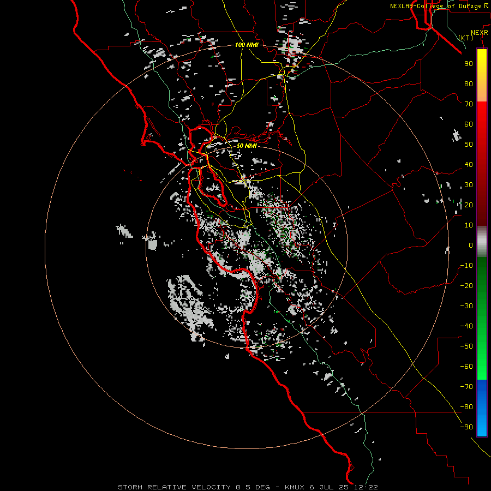Click the -70 value on the velocity scale

pyautogui.click(x=466, y=387)
